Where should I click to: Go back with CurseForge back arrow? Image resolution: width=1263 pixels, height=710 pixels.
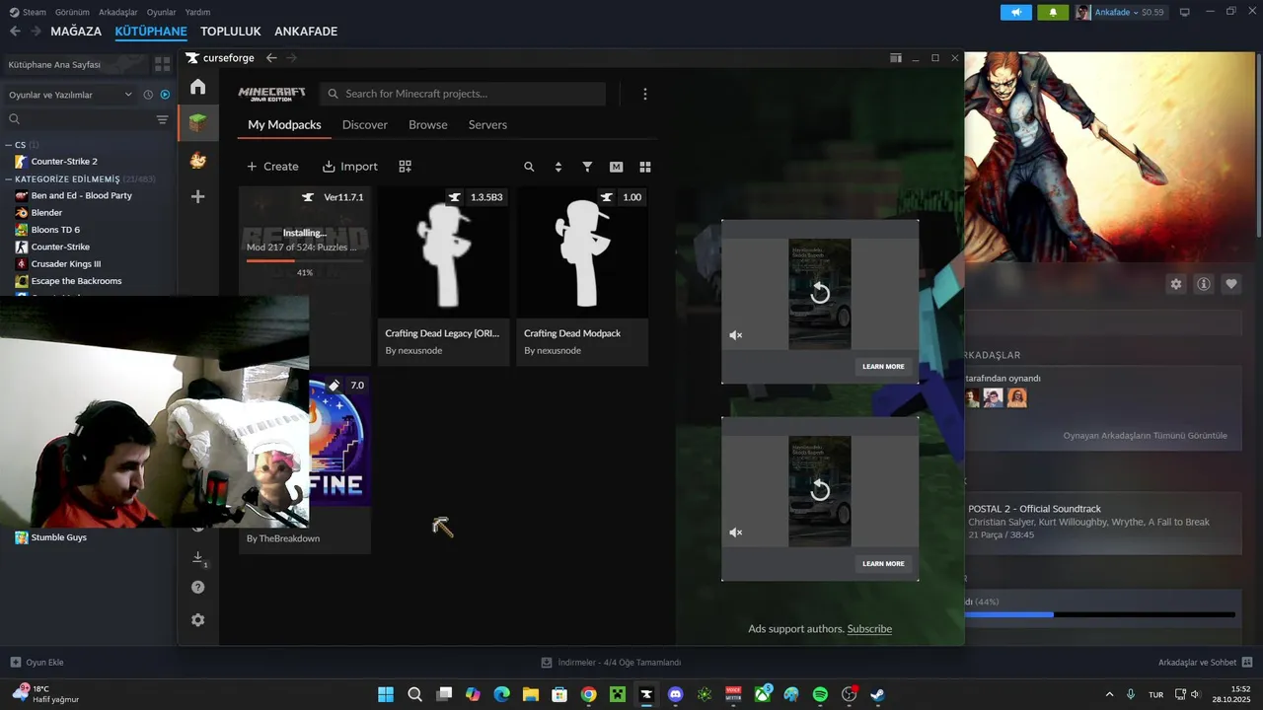click(x=271, y=58)
